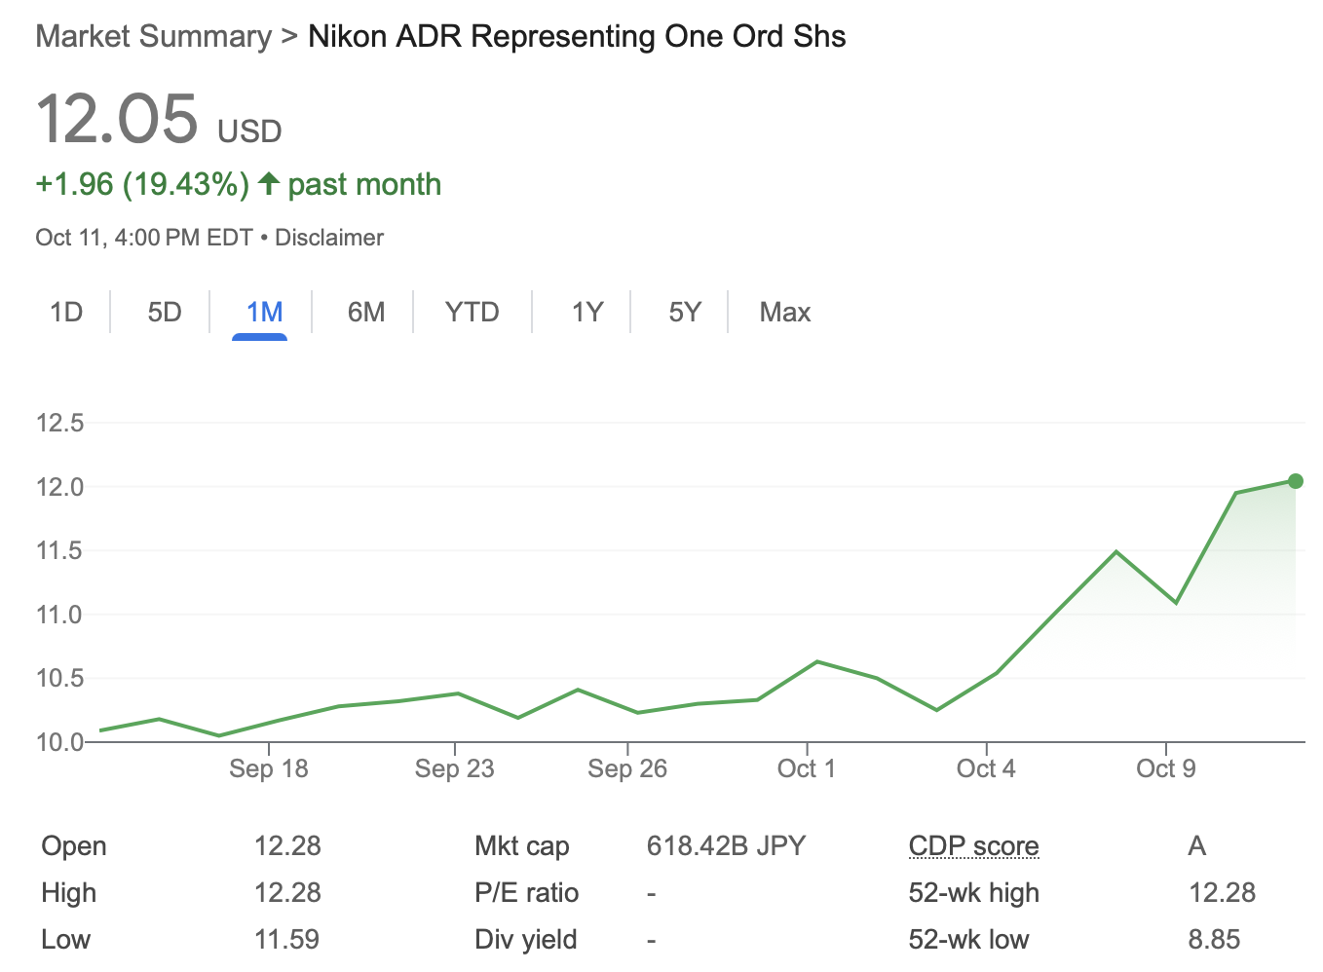
Task: Select the 1M time range tab
Action: click(264, 312)
